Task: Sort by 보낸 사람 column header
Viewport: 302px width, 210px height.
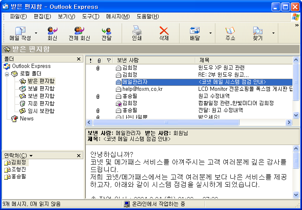Action: pyautogui.click(x=154, y=60)
